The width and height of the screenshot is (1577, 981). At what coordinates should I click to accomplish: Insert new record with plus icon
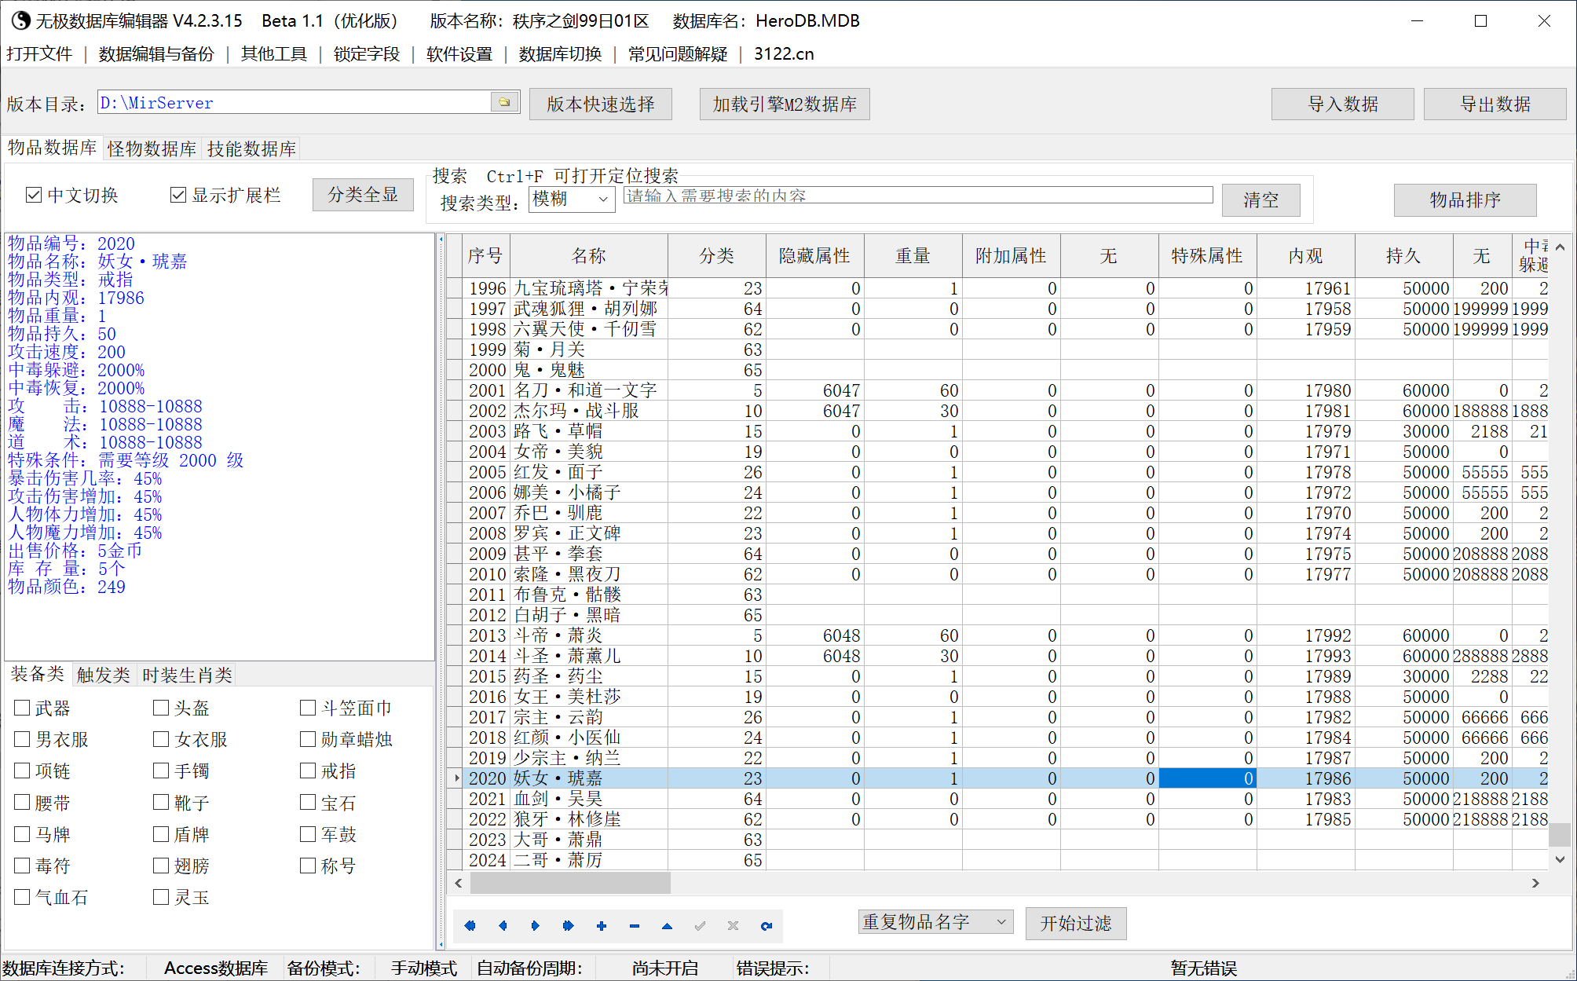coord(602,926)
